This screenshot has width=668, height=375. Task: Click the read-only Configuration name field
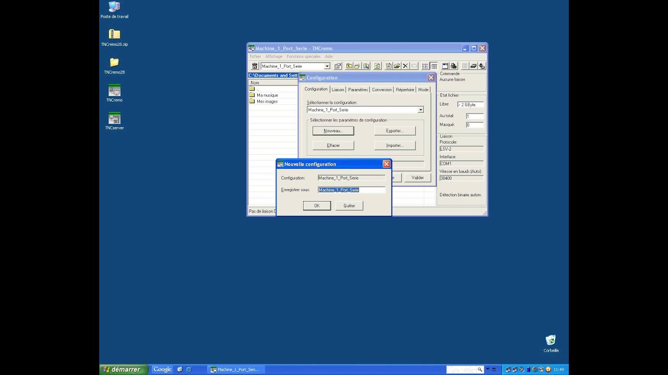tap(352, 178)
